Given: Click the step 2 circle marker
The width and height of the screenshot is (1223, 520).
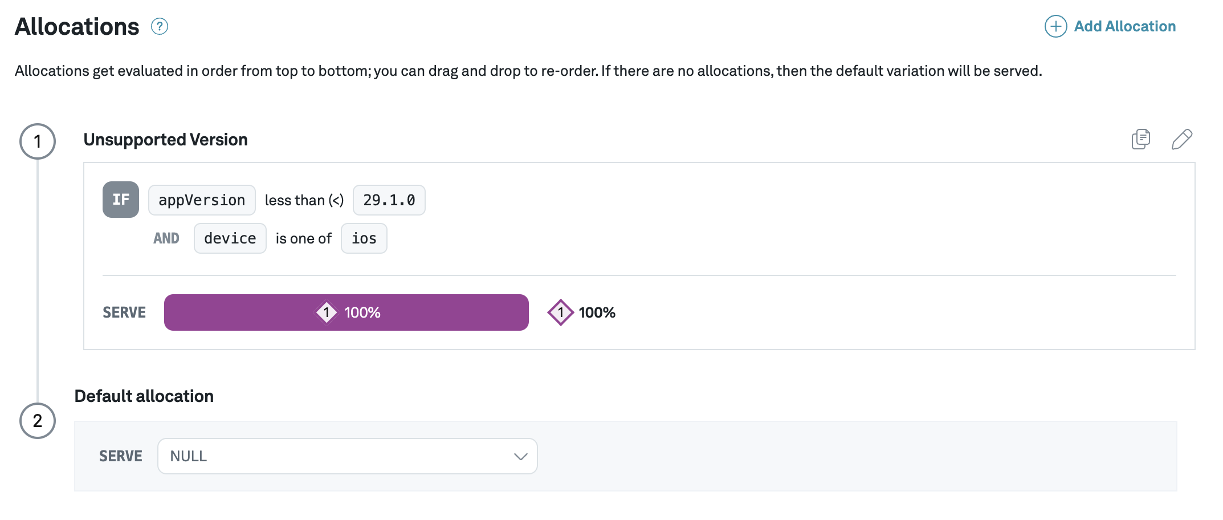Looking at the screenshot, I should point(38,421).
